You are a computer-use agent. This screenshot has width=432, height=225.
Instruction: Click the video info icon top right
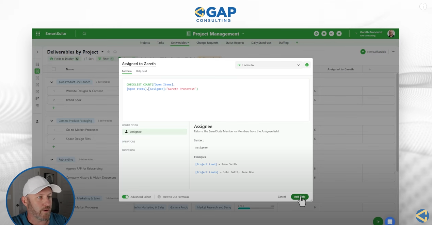(423, 6)
